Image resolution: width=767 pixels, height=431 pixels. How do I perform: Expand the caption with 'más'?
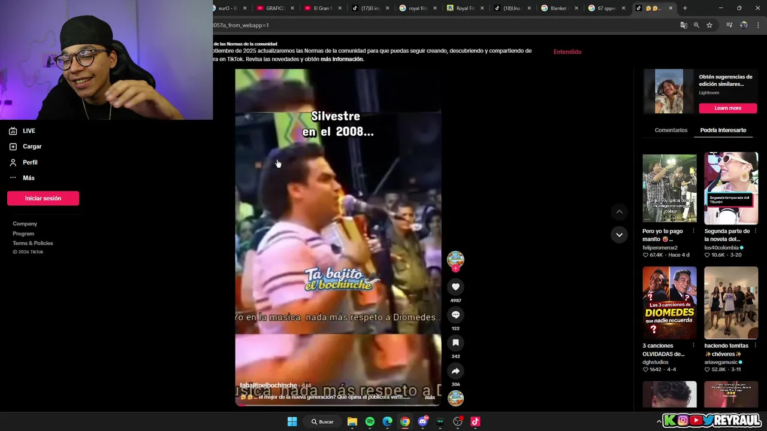point(430,397)
